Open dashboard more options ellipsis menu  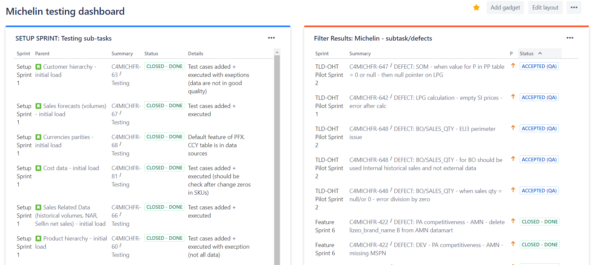click(574, 8)
